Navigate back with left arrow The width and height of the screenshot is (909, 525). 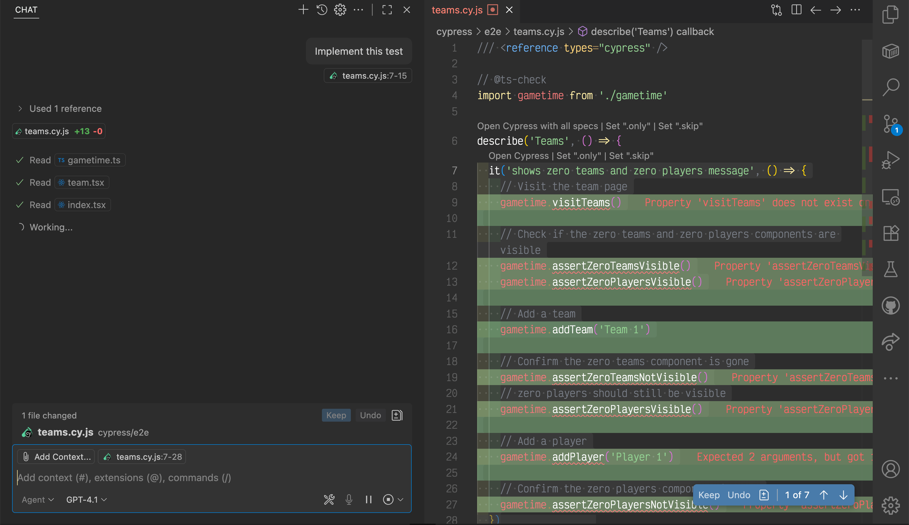tap(816, 10)
